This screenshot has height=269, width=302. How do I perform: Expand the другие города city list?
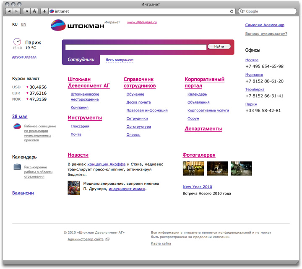(24, 57)
